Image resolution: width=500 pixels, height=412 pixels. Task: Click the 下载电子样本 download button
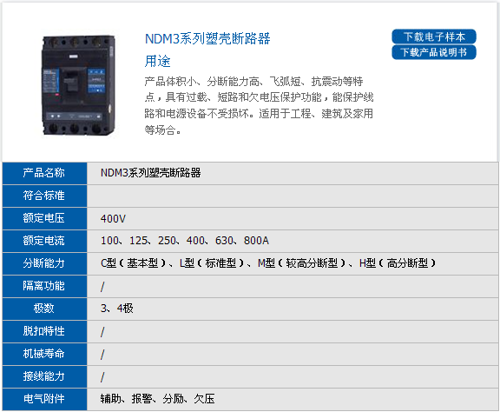pos(434,37)
